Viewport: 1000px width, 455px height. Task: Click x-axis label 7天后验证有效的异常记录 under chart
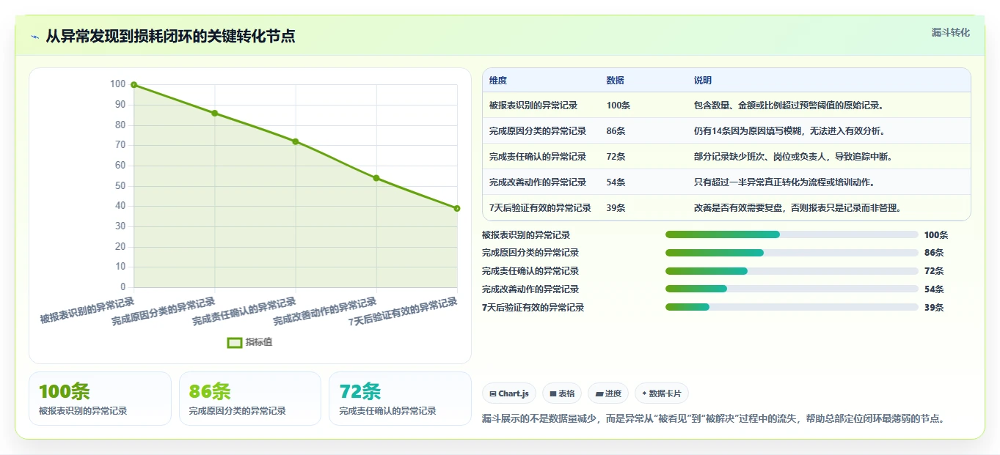[x=403, y=312]
